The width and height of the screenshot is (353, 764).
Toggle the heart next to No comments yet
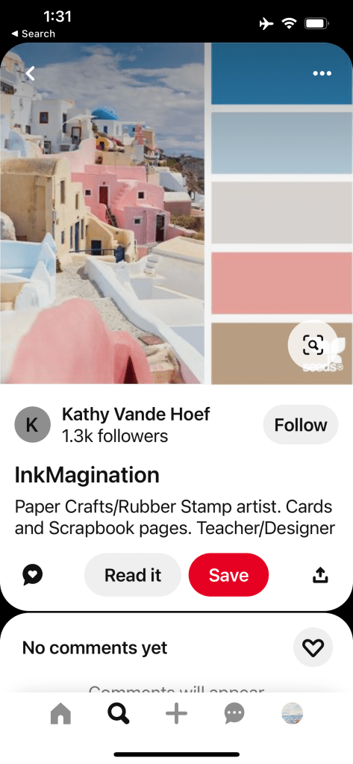pyautogui.click(x=313, y=647)
